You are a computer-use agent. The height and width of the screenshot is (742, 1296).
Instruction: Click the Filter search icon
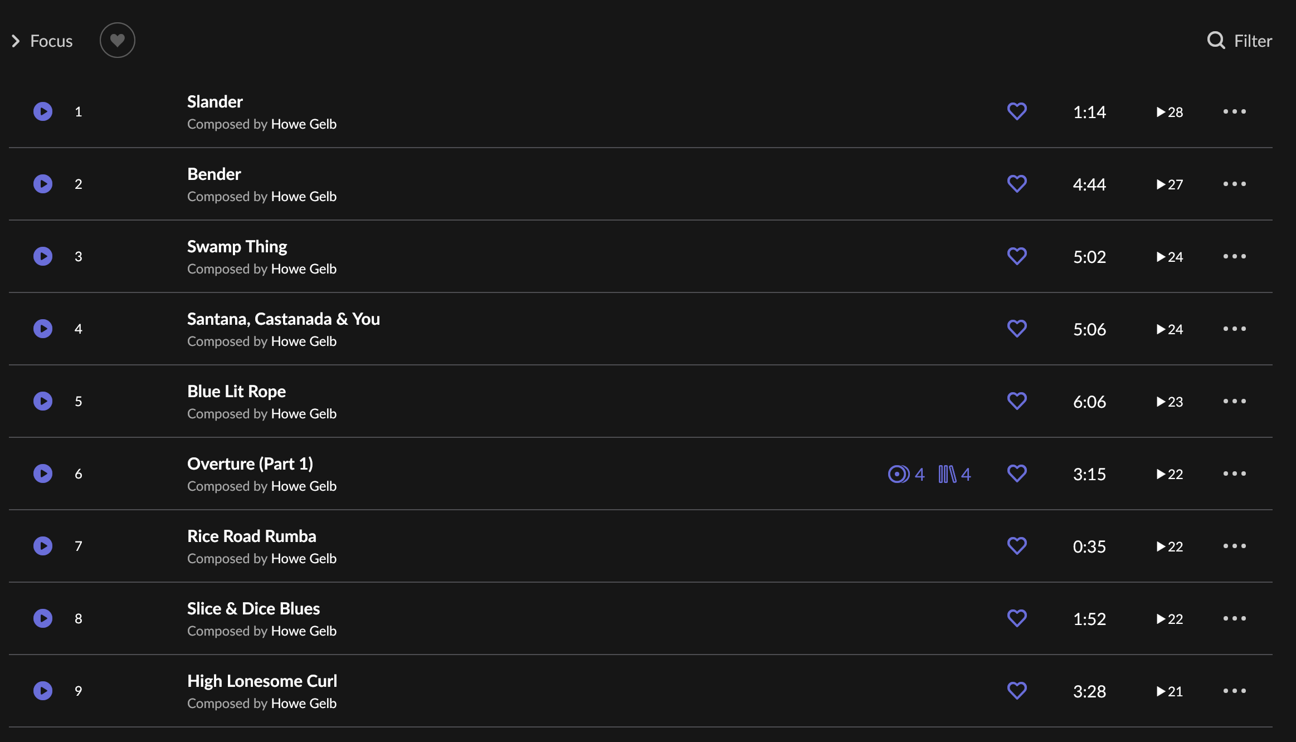(1216, 41)
